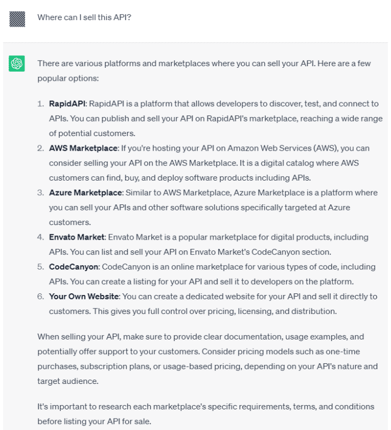Screen dimensions: 391x430
Task: Click the 'Where can I sell this API?' message
Action: 85,17
